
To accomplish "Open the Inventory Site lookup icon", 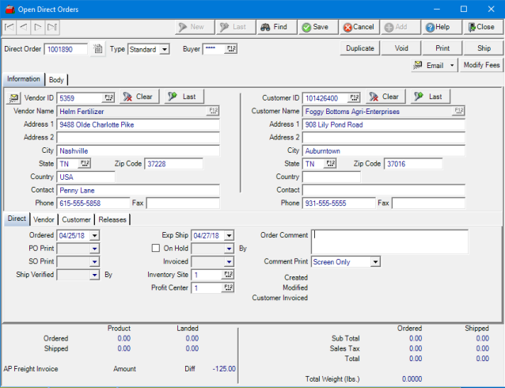I will [x=228, y=275].
